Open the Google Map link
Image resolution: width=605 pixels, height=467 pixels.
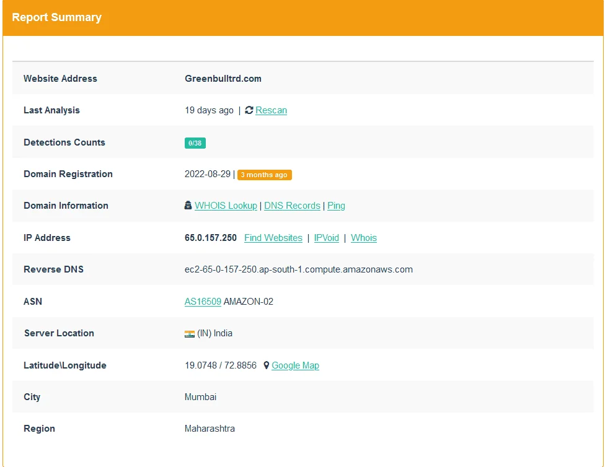295,365
